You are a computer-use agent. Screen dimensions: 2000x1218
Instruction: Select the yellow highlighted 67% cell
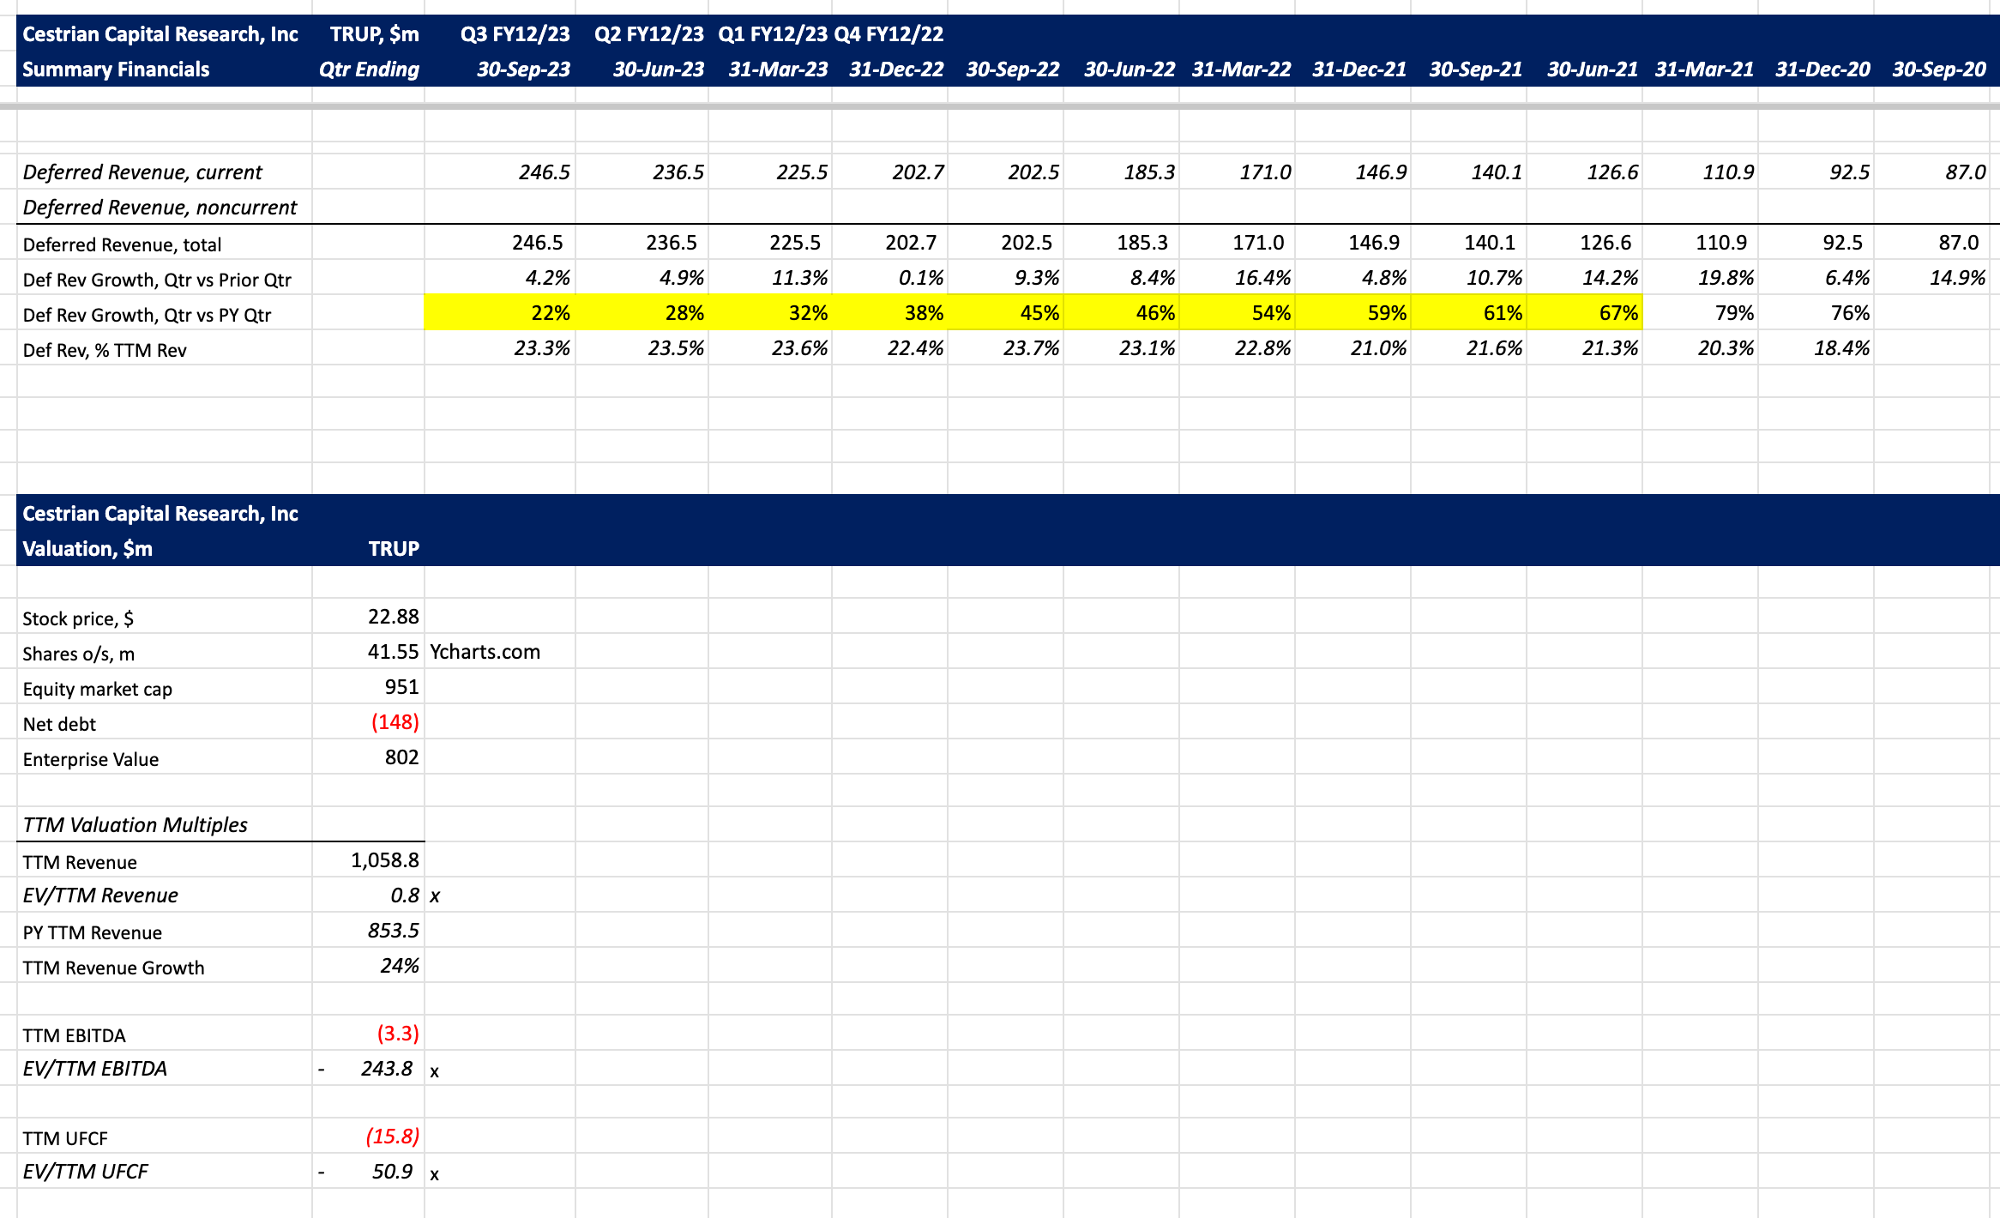(1617, 313)
